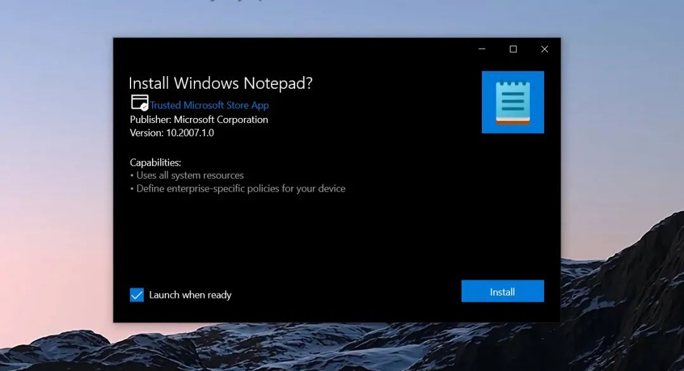Open the Trusted Microsoft Store App link
The width and height of the screenshot is (684, 371).
pyautogui.click(x=210, y=105)
